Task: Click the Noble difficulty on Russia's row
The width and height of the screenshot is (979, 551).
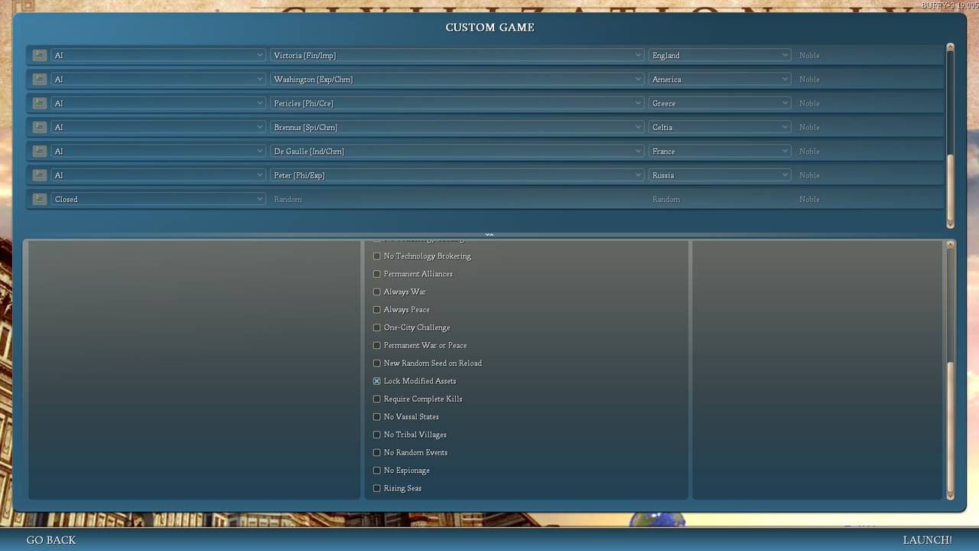Action: [x=809, y=175]
